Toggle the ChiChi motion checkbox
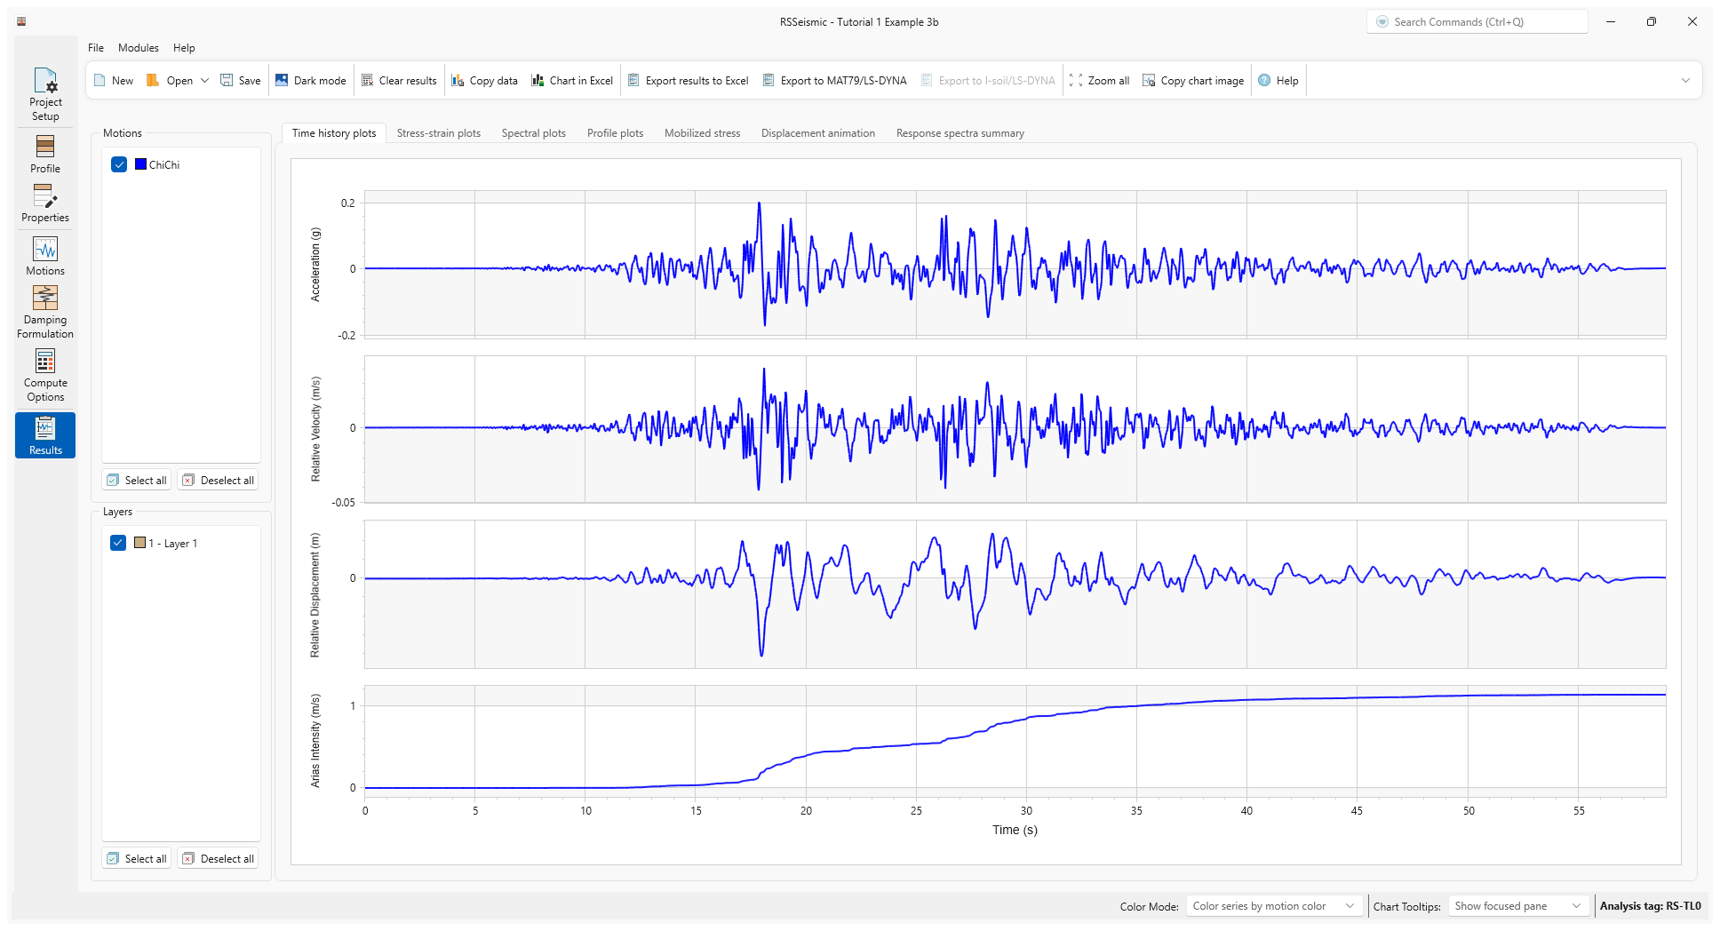This screenshot has height=931, width=1720. tap(119, 164)
